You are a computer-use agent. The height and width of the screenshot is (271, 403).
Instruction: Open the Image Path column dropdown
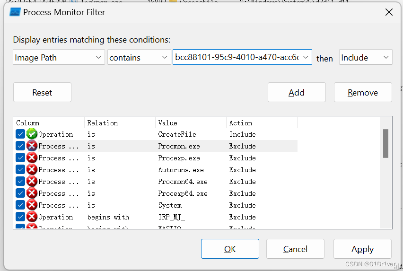pos(59,58)
